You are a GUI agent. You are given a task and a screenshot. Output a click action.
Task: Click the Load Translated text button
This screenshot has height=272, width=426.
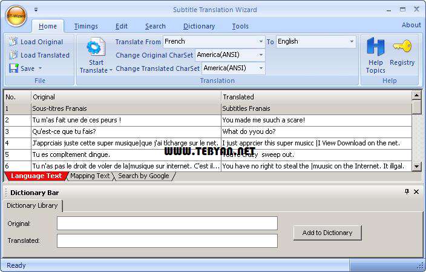point(45,55)
